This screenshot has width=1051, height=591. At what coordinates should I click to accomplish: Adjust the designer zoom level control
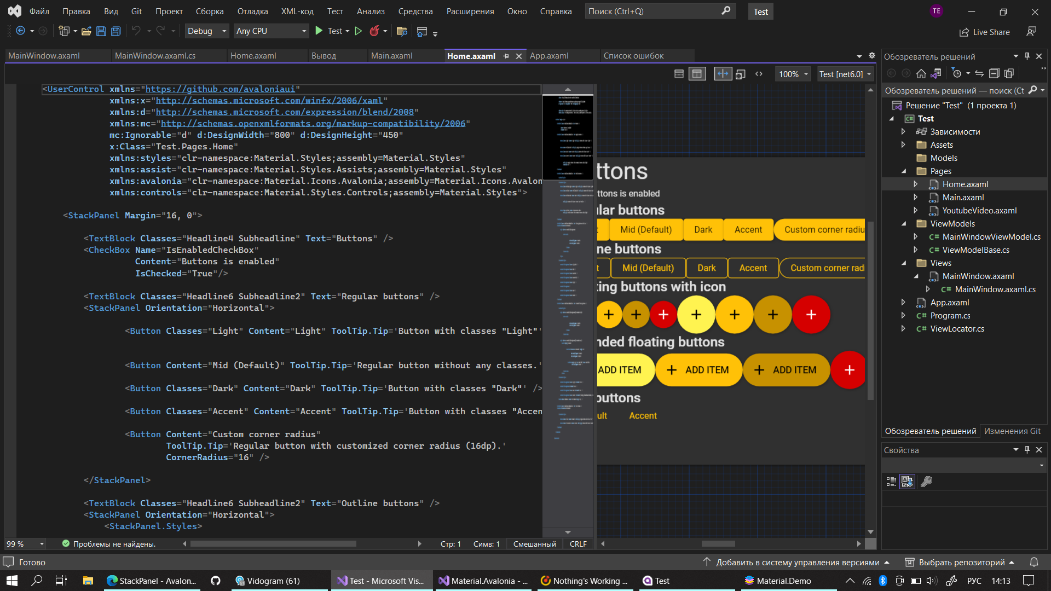(x=793, y=73)
